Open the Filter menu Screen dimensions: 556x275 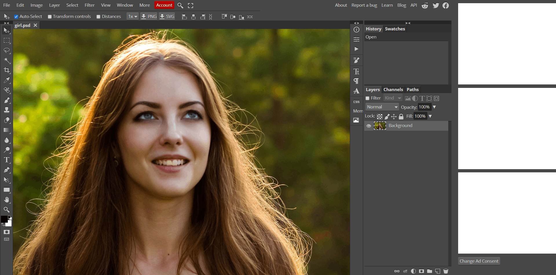(89, 5)
